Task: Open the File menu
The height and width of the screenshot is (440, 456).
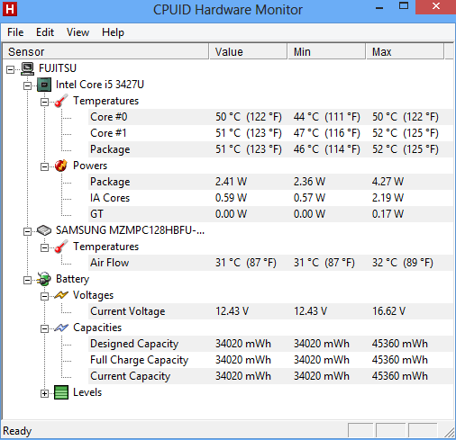Action: tap(15, 32)
